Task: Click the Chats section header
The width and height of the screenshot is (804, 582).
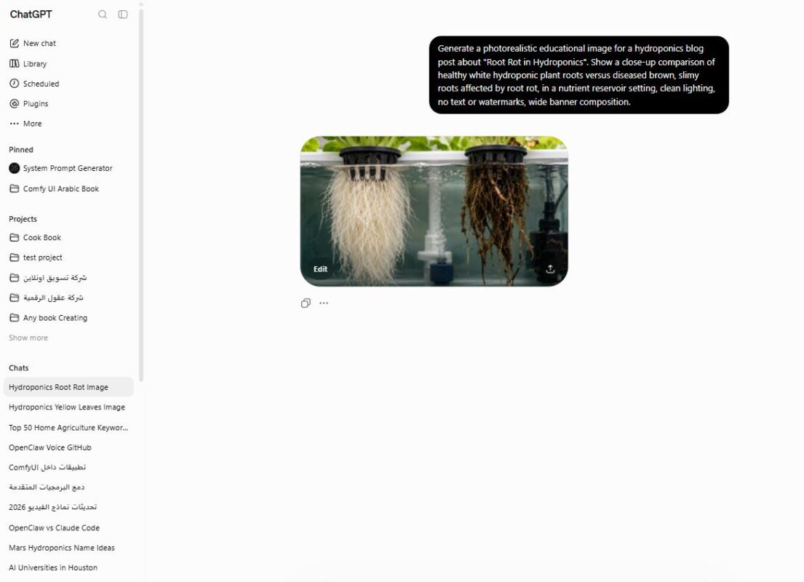Action: [x=18, y=368]
